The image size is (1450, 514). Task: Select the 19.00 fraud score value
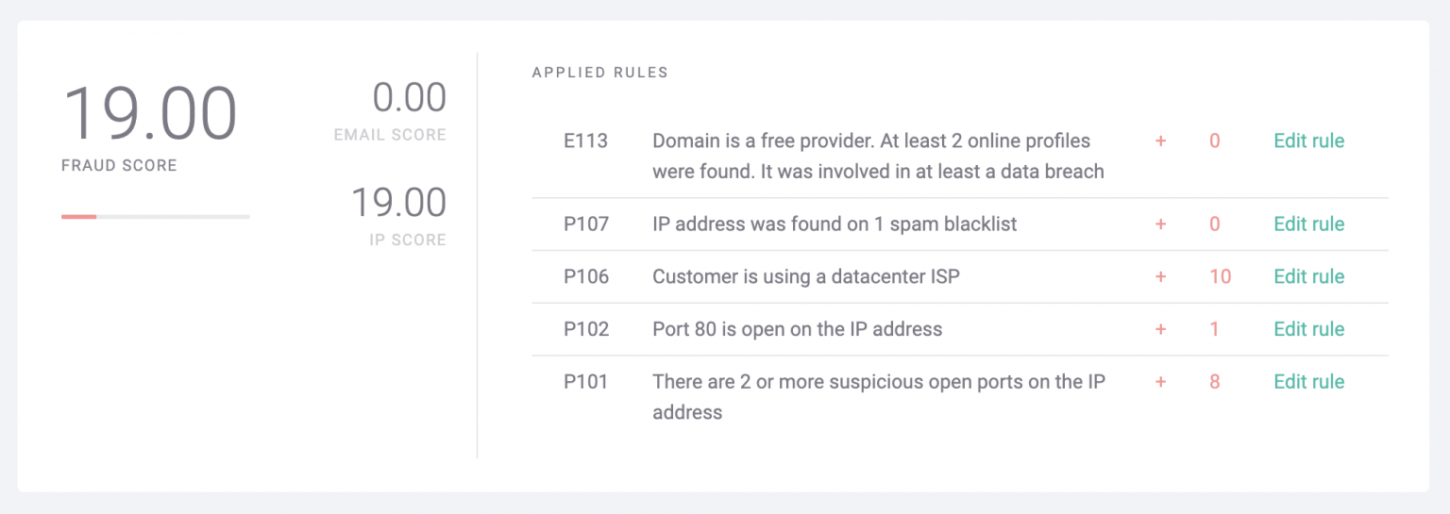coord(150,115)
